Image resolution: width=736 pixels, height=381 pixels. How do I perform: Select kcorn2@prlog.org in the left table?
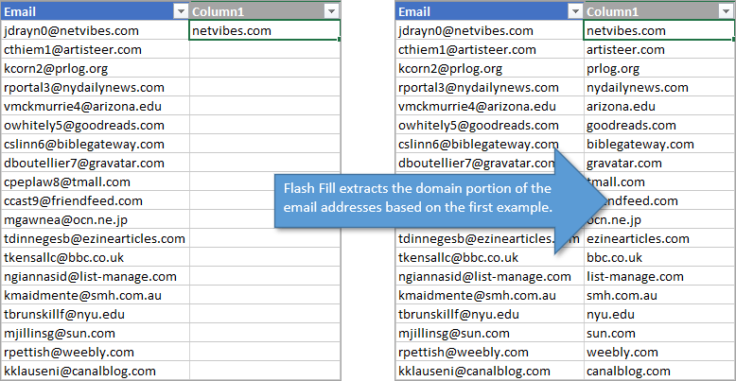(x=57, y=68)
